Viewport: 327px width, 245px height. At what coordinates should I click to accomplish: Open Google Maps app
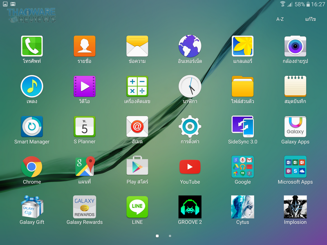[x=85, y=167]
